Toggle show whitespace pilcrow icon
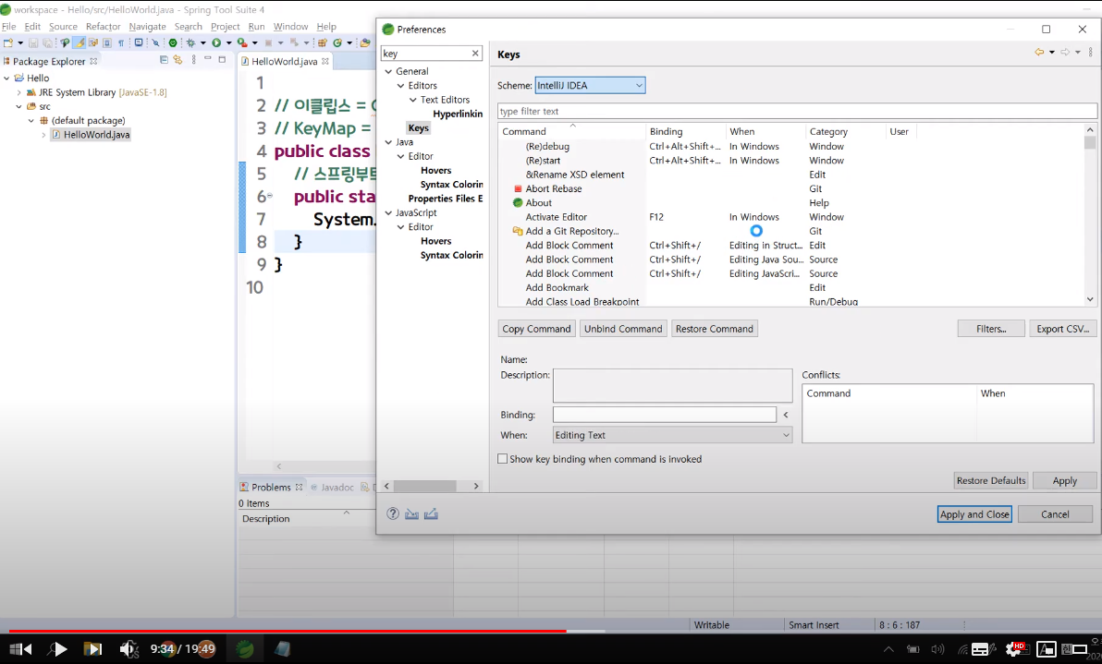The image size is (1102, 664). pyautogui.click(x=121, y=42)
